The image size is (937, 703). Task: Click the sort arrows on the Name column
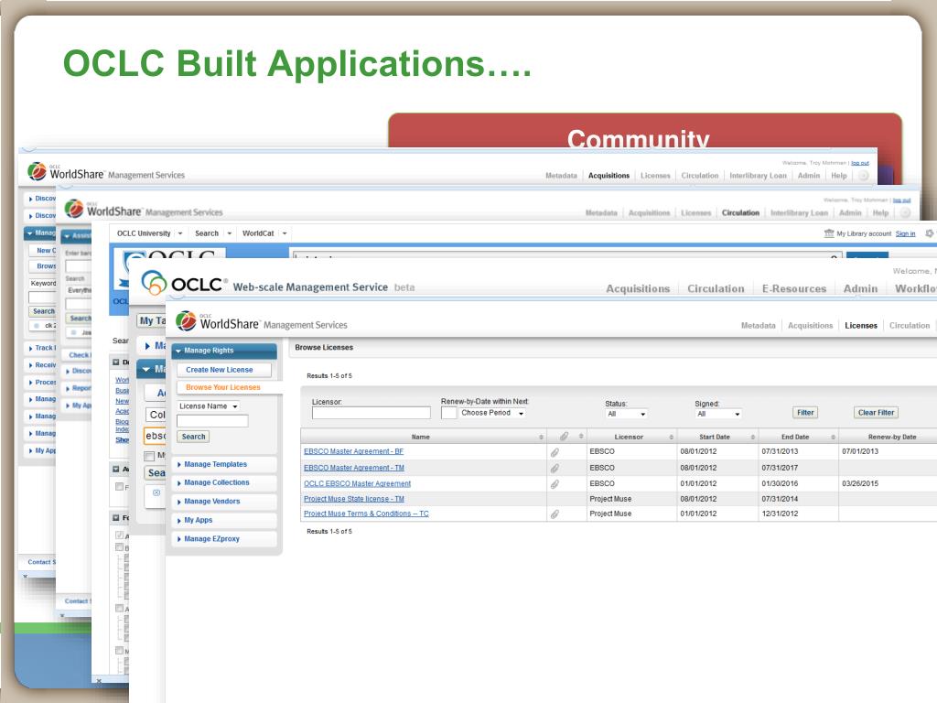(x=542, y=437)
